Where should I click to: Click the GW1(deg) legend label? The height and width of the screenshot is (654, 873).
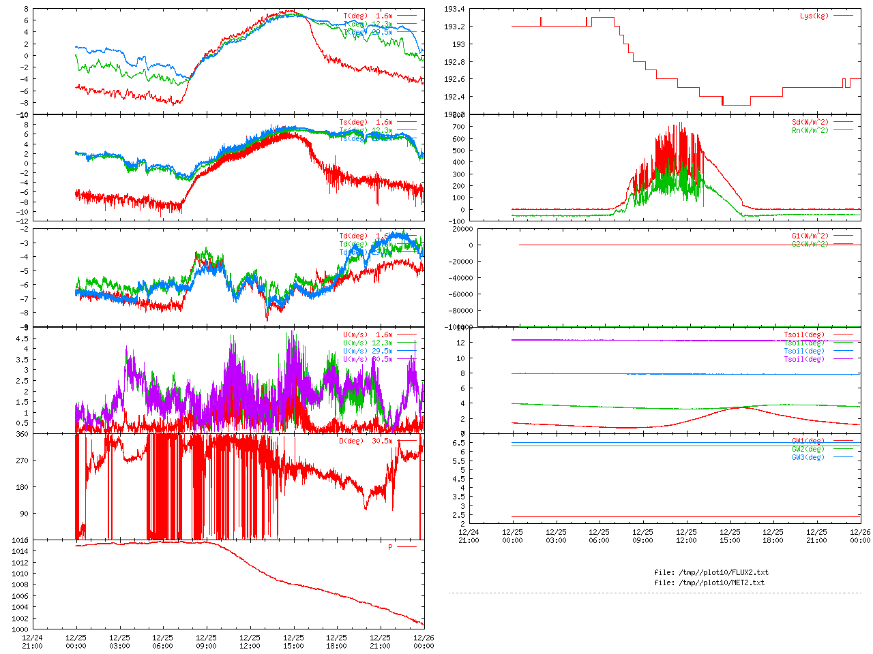pos(808,441)
